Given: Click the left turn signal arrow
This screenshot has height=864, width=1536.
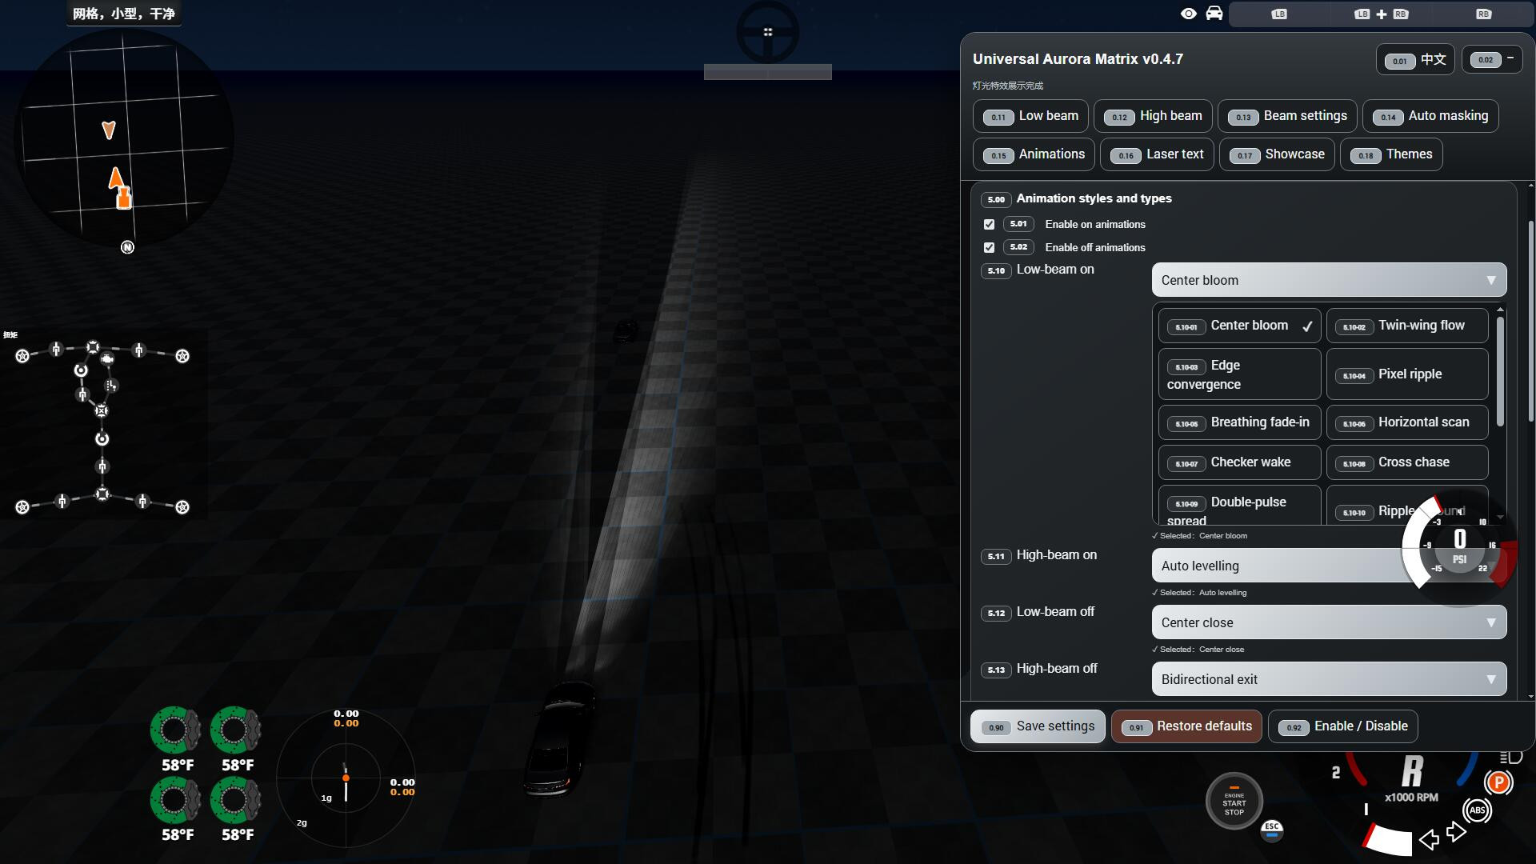Looking at the screenshot, I should (1429, 839).
